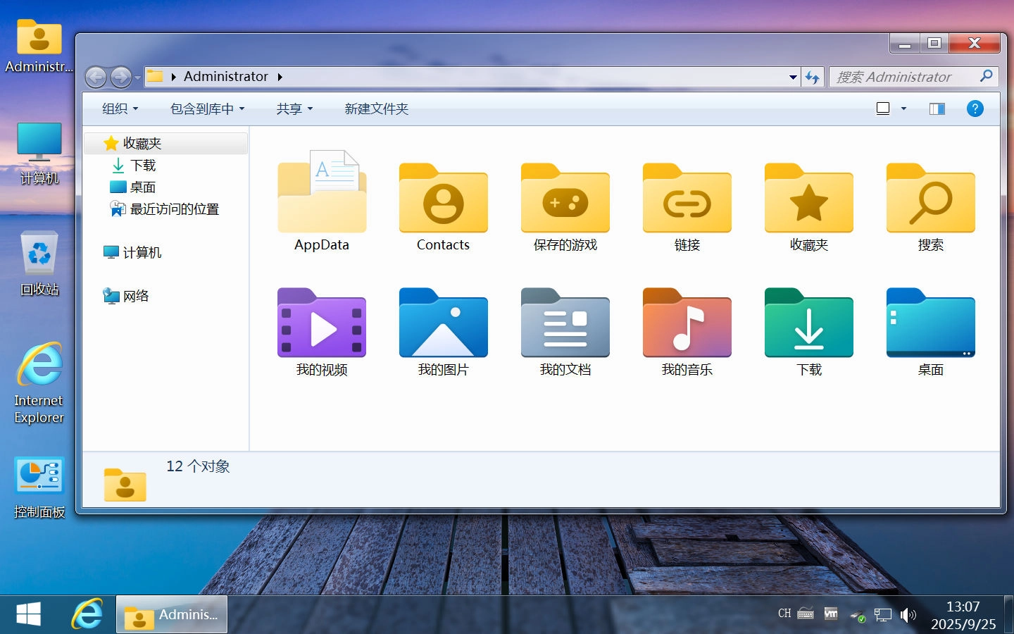
Task: Open the 搜索 folder
Action: [x=930, y=199]
